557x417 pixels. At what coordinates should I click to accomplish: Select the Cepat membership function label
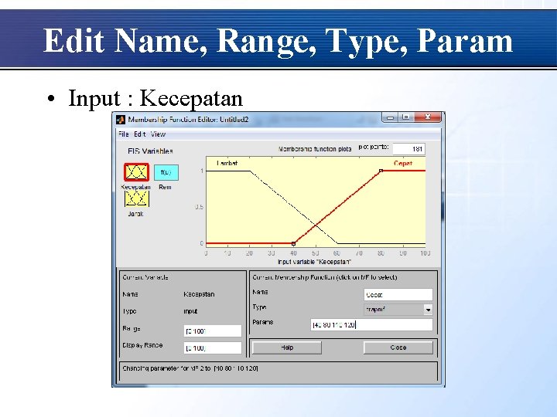pos(403,164)
